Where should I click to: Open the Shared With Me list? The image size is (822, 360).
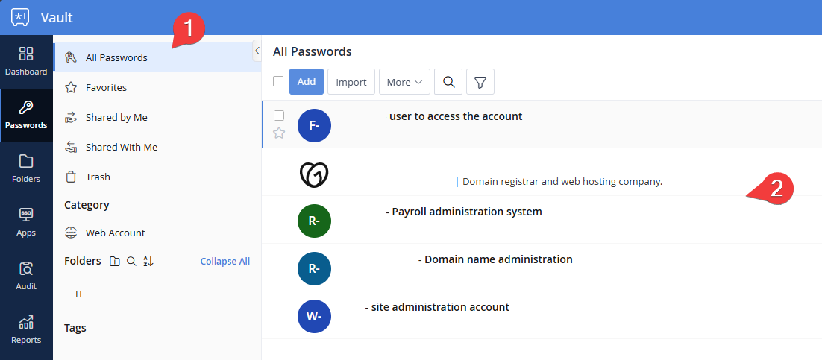121,147
